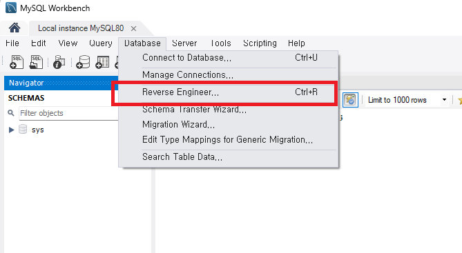Open the Schema Transfer Wizard entry
This screenshot has width=462, height=253.
[x=229, y=110]
